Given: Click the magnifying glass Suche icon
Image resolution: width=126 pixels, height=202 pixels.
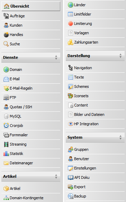Looking at the screenshot, I should pyautogui.click(x=6, y=44).
